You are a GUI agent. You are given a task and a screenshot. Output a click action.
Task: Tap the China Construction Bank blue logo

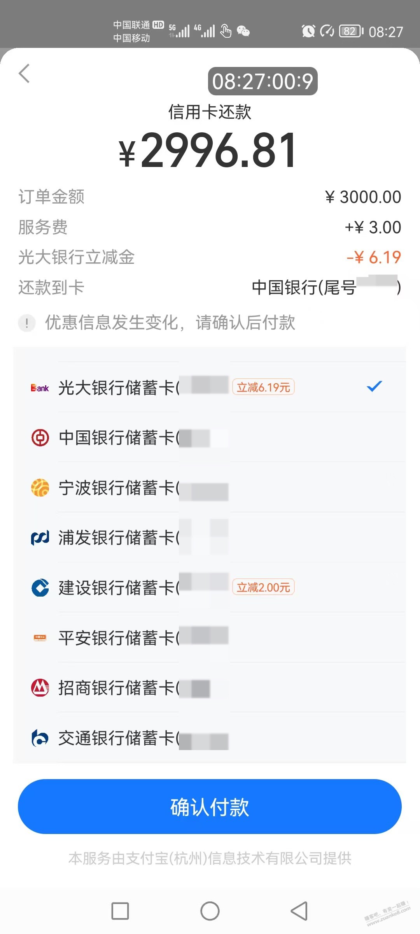[x=40, y=588]
